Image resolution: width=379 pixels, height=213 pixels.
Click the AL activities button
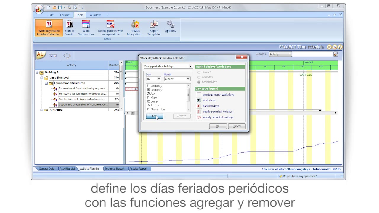(x=41, y=55)
